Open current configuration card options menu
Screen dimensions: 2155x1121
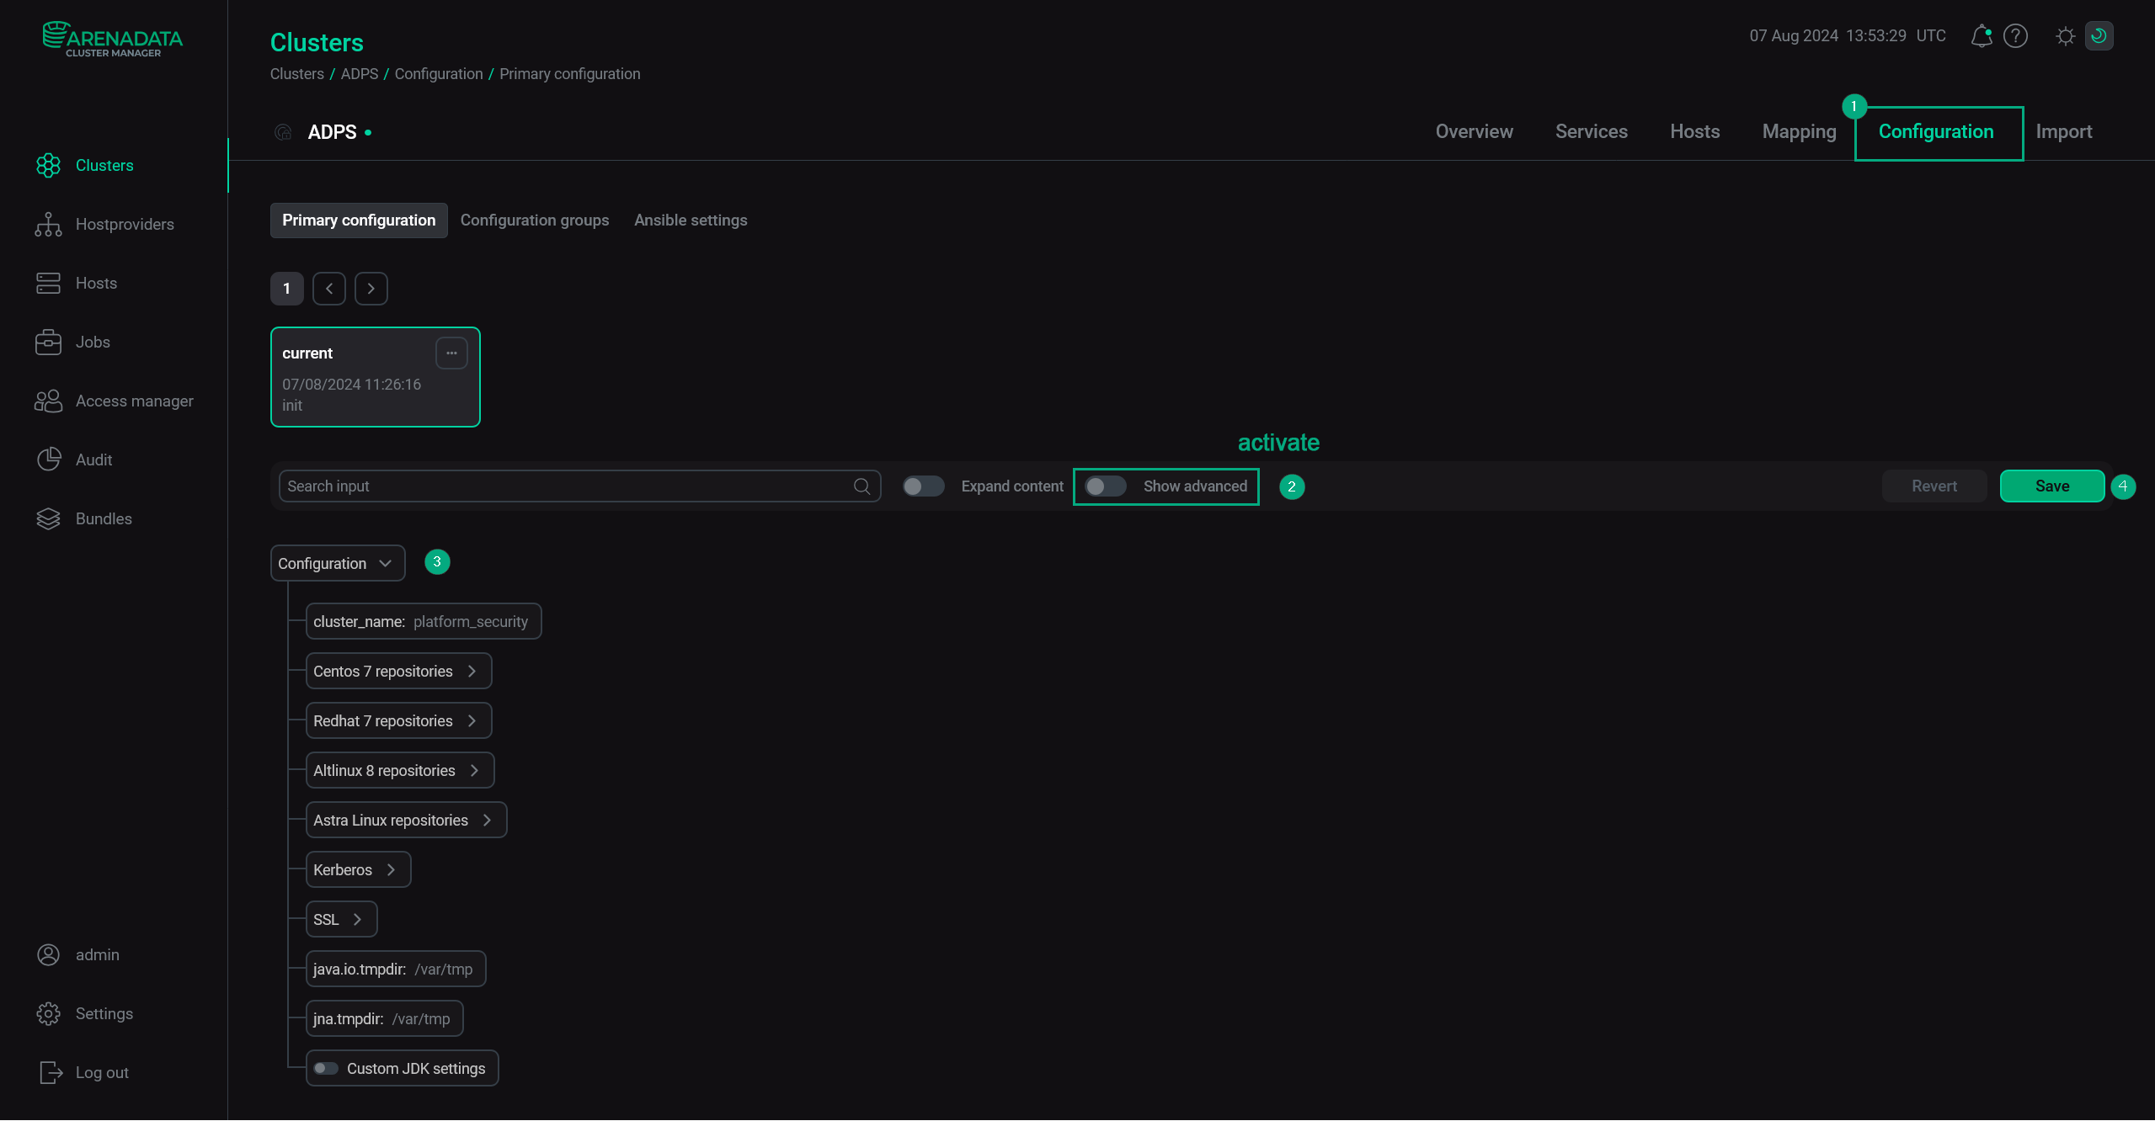click(x=451, y=353)
